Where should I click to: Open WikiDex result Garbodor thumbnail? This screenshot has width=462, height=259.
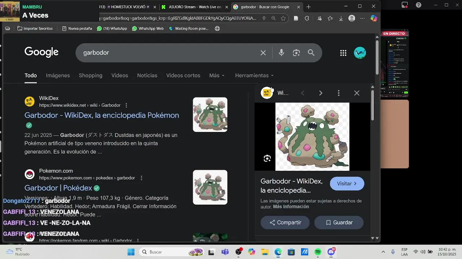tap(210, 115)
